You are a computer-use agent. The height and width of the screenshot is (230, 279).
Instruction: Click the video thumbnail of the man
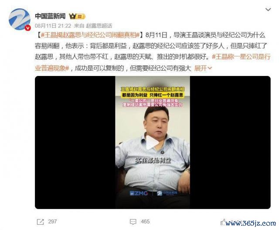pyautogui.click(x=153, y=142)
